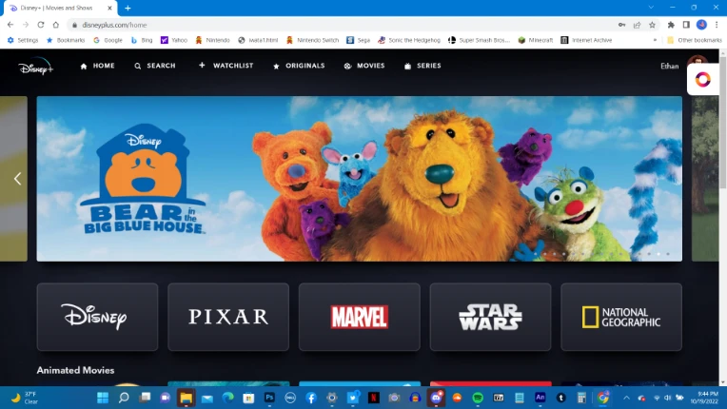This screenshot has width=727, height=409.
Task: Open Microsoft Edge from taskbar
Action: [227, 398]
